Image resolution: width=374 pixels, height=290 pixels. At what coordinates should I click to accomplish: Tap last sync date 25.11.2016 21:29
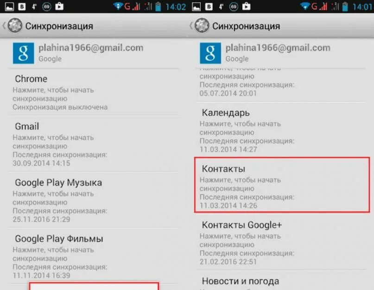tap(41, 219)
